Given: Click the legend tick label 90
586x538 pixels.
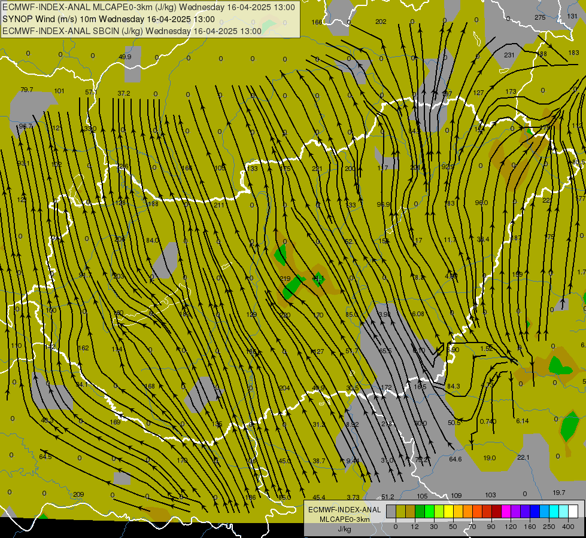Looking at the screenshot, I should 491,527.
